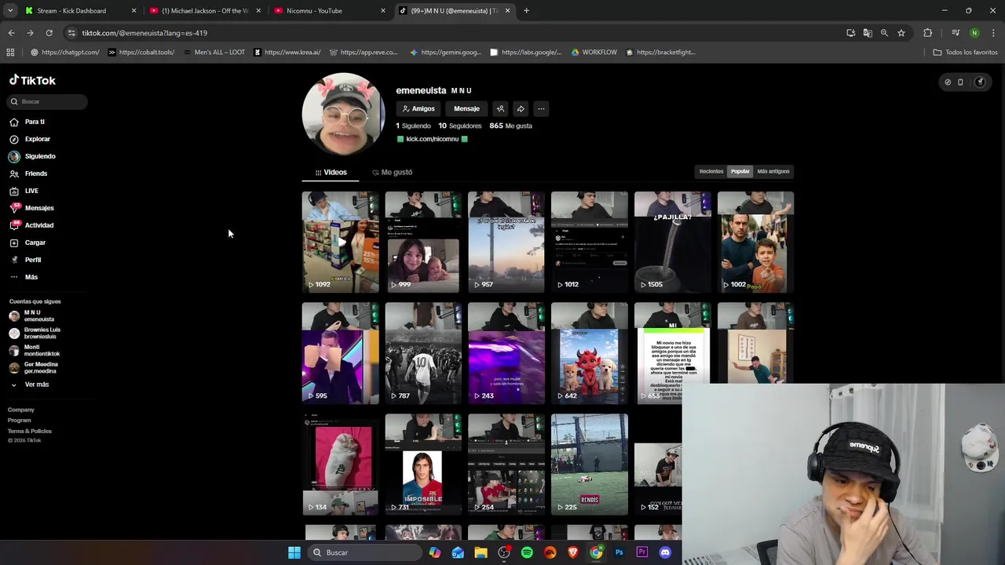Open Todos los favoritos folder

[x=965, y=53]
